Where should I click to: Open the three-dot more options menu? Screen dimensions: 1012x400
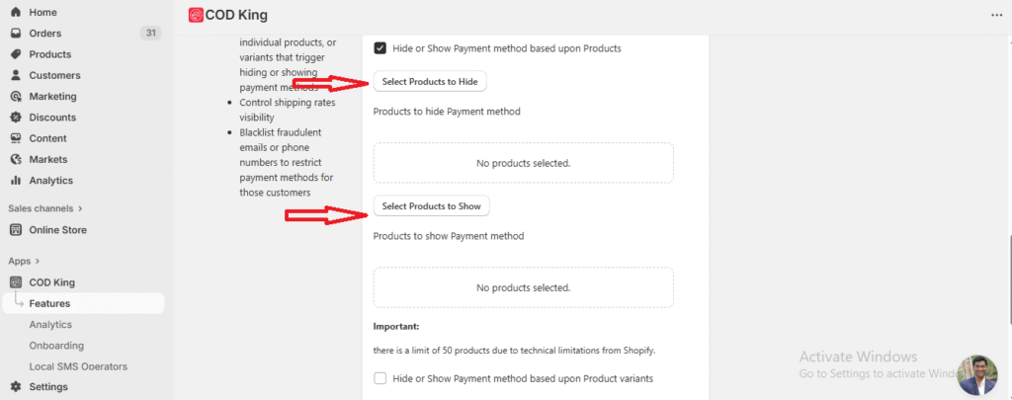(x=995, y=15)
